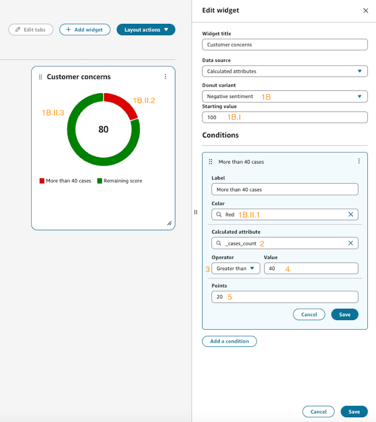Click the panel divider resize handle
376x422 pixels.
195,212
